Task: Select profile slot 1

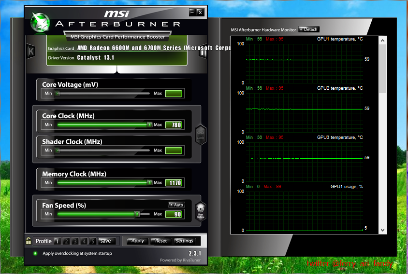Action: point(57,241)
